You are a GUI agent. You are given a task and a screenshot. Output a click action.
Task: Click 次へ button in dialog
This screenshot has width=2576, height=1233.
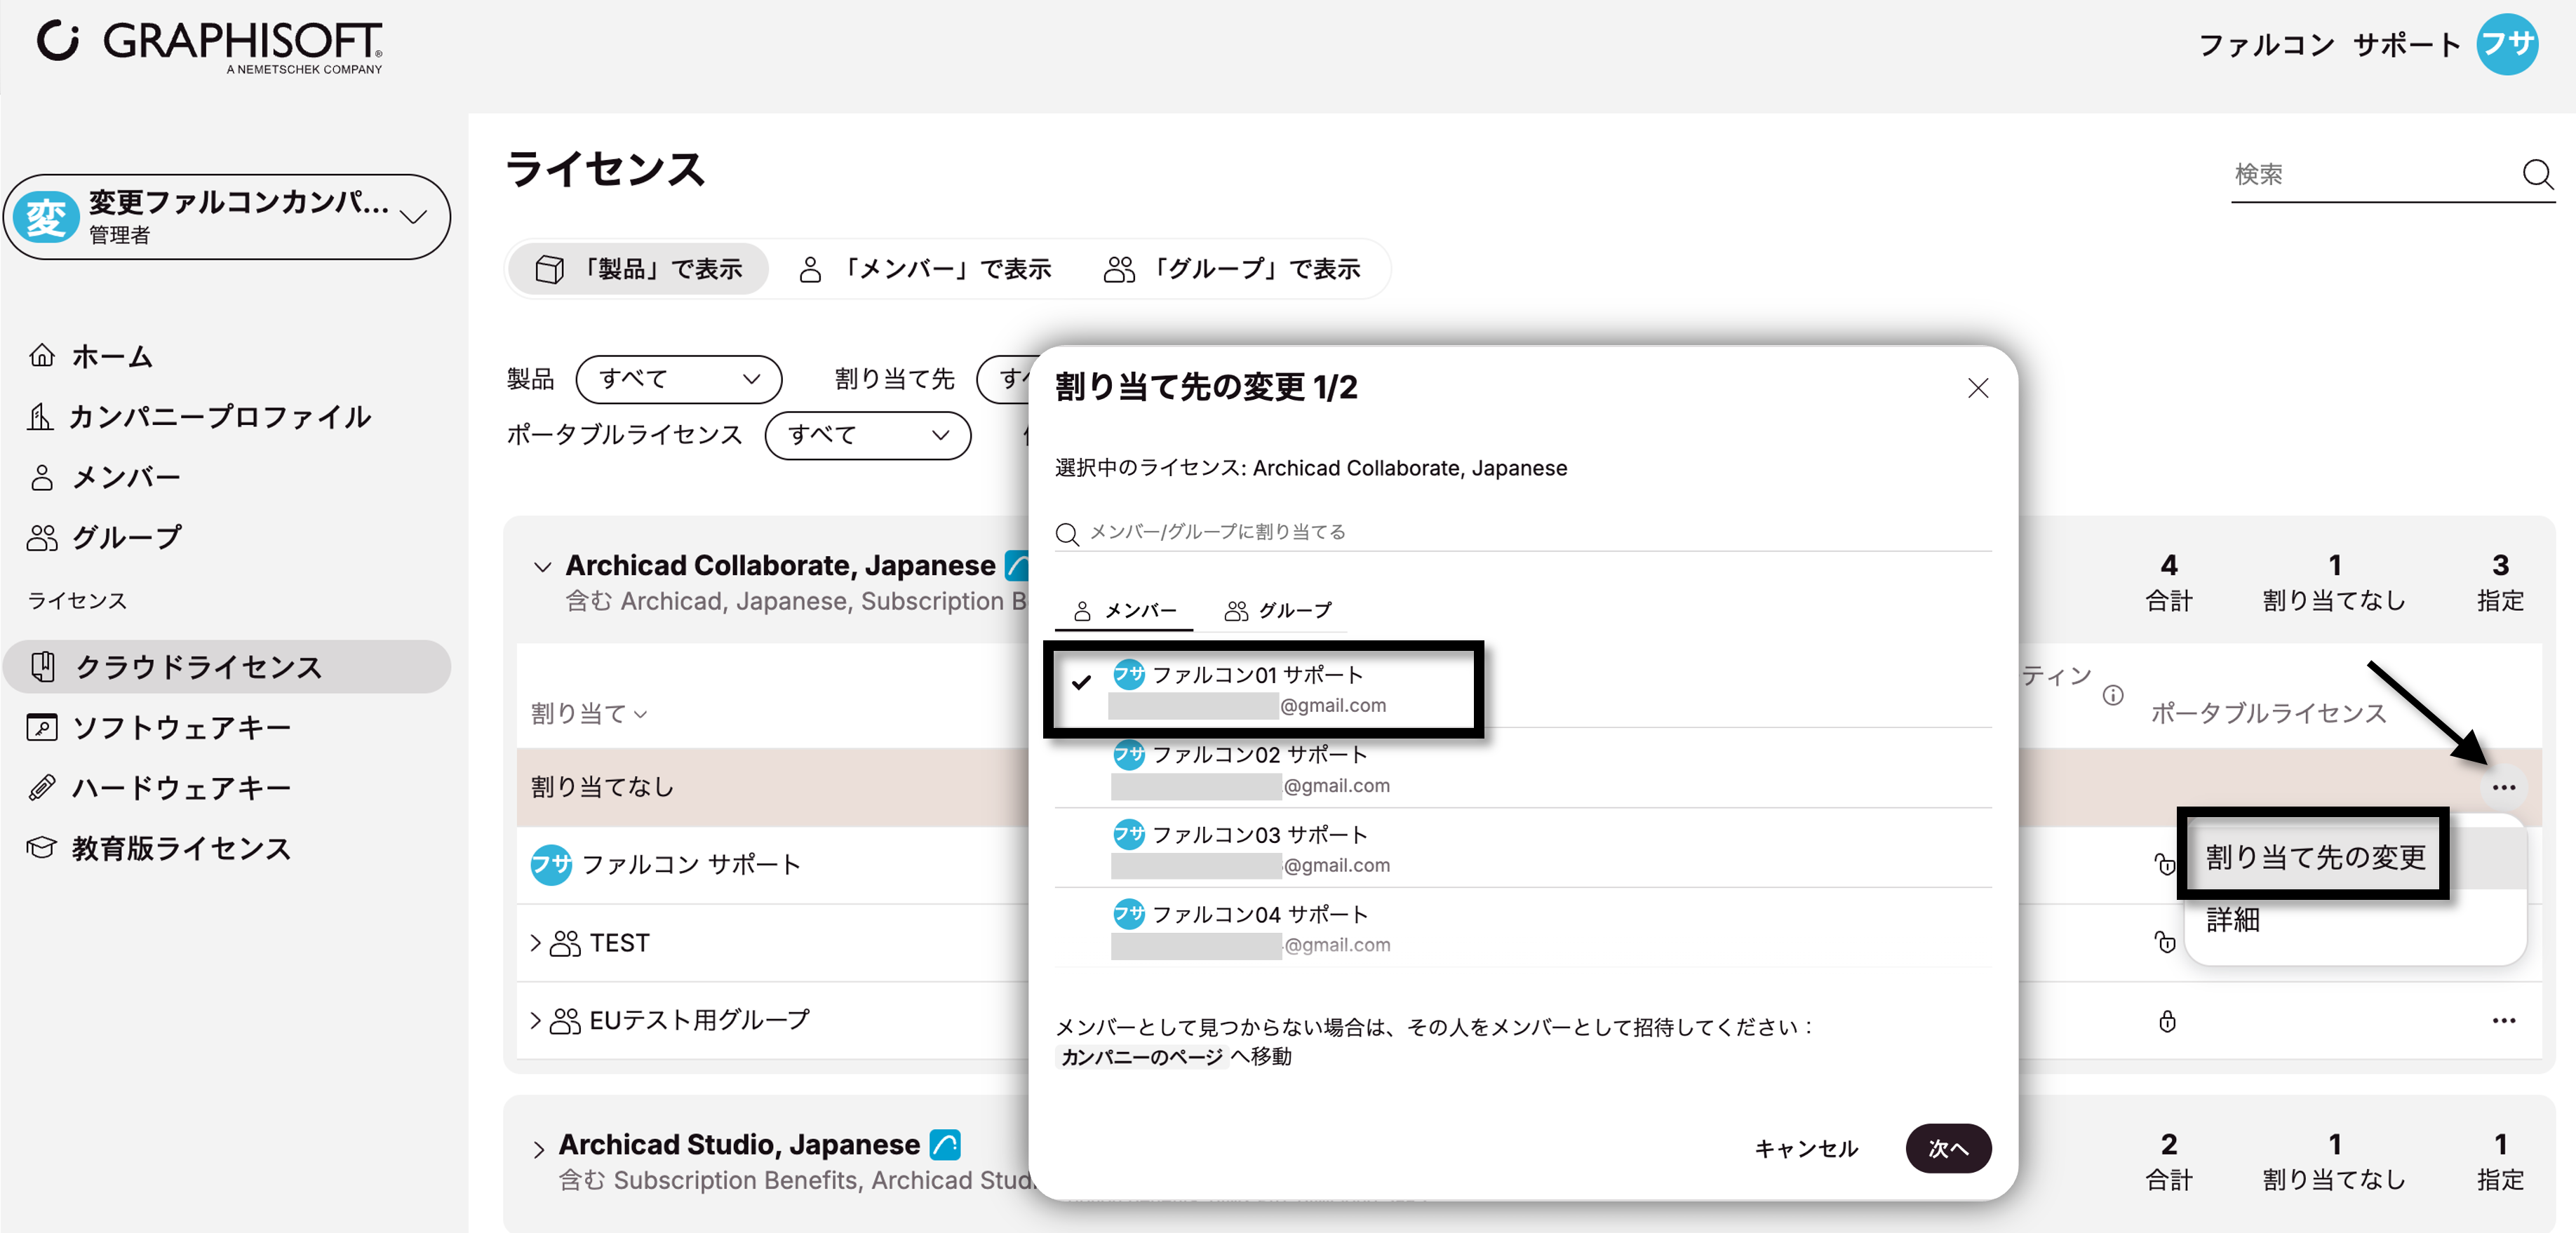1948,1148
